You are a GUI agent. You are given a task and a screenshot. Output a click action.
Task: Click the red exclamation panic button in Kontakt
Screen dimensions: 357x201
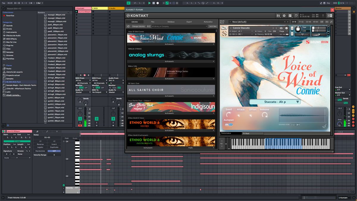(x=324, y=15)
